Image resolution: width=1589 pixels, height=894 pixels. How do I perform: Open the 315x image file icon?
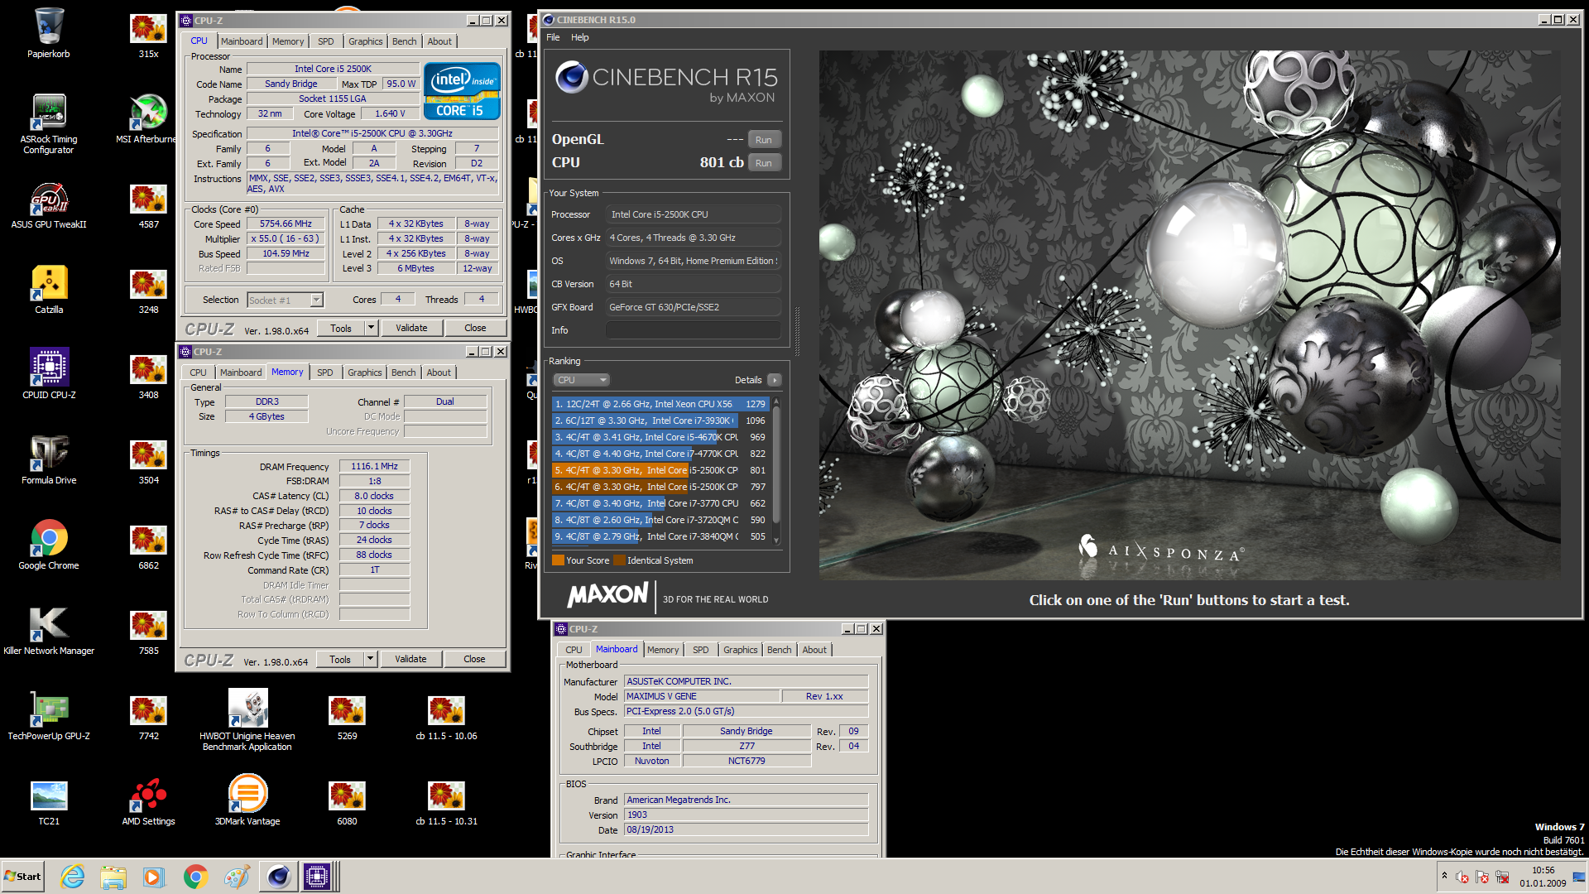148,36
